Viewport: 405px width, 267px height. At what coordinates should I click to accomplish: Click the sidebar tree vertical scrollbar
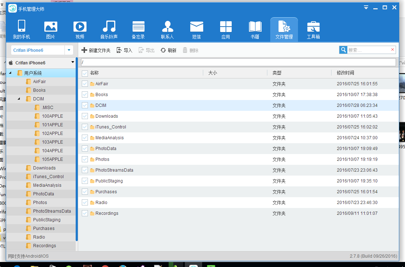[77, 149]
